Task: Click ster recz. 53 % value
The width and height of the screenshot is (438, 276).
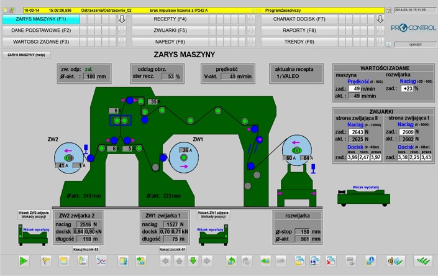Action: point(168,76)
